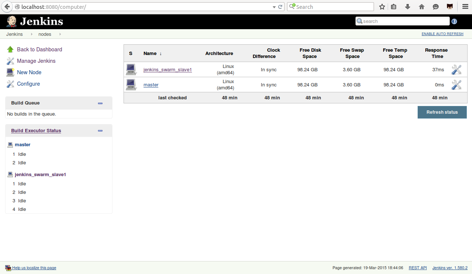Image resolution: width=472 pixels, height=274 pixels.
Task: Collapse the Build Executor Status panel
Action: click(100, 131)
